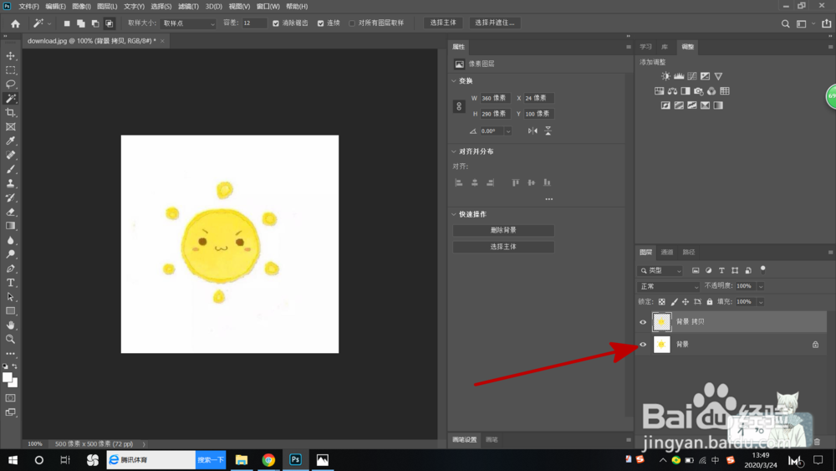
Task: Select the Magic Wand tool
Action: 10,99
